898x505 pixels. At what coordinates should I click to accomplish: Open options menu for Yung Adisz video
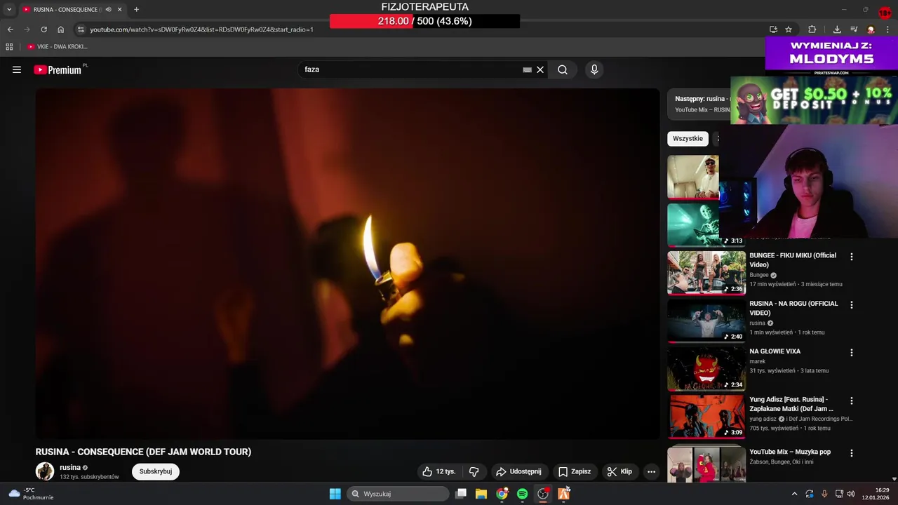(x=852, y=400)
